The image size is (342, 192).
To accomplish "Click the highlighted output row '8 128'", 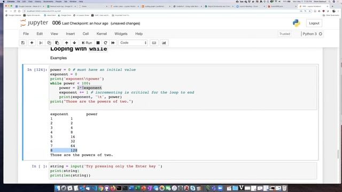I will tap(64, 150).
